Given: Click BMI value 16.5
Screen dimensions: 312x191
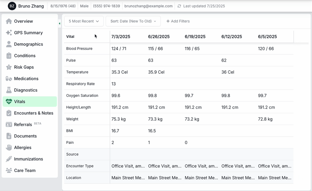Looking at the screenshot, I should click(152, 131).
